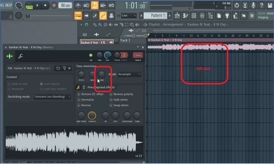Open the HELP menu
The height and width of the screenshot is (164, 274).
[9, 5]
